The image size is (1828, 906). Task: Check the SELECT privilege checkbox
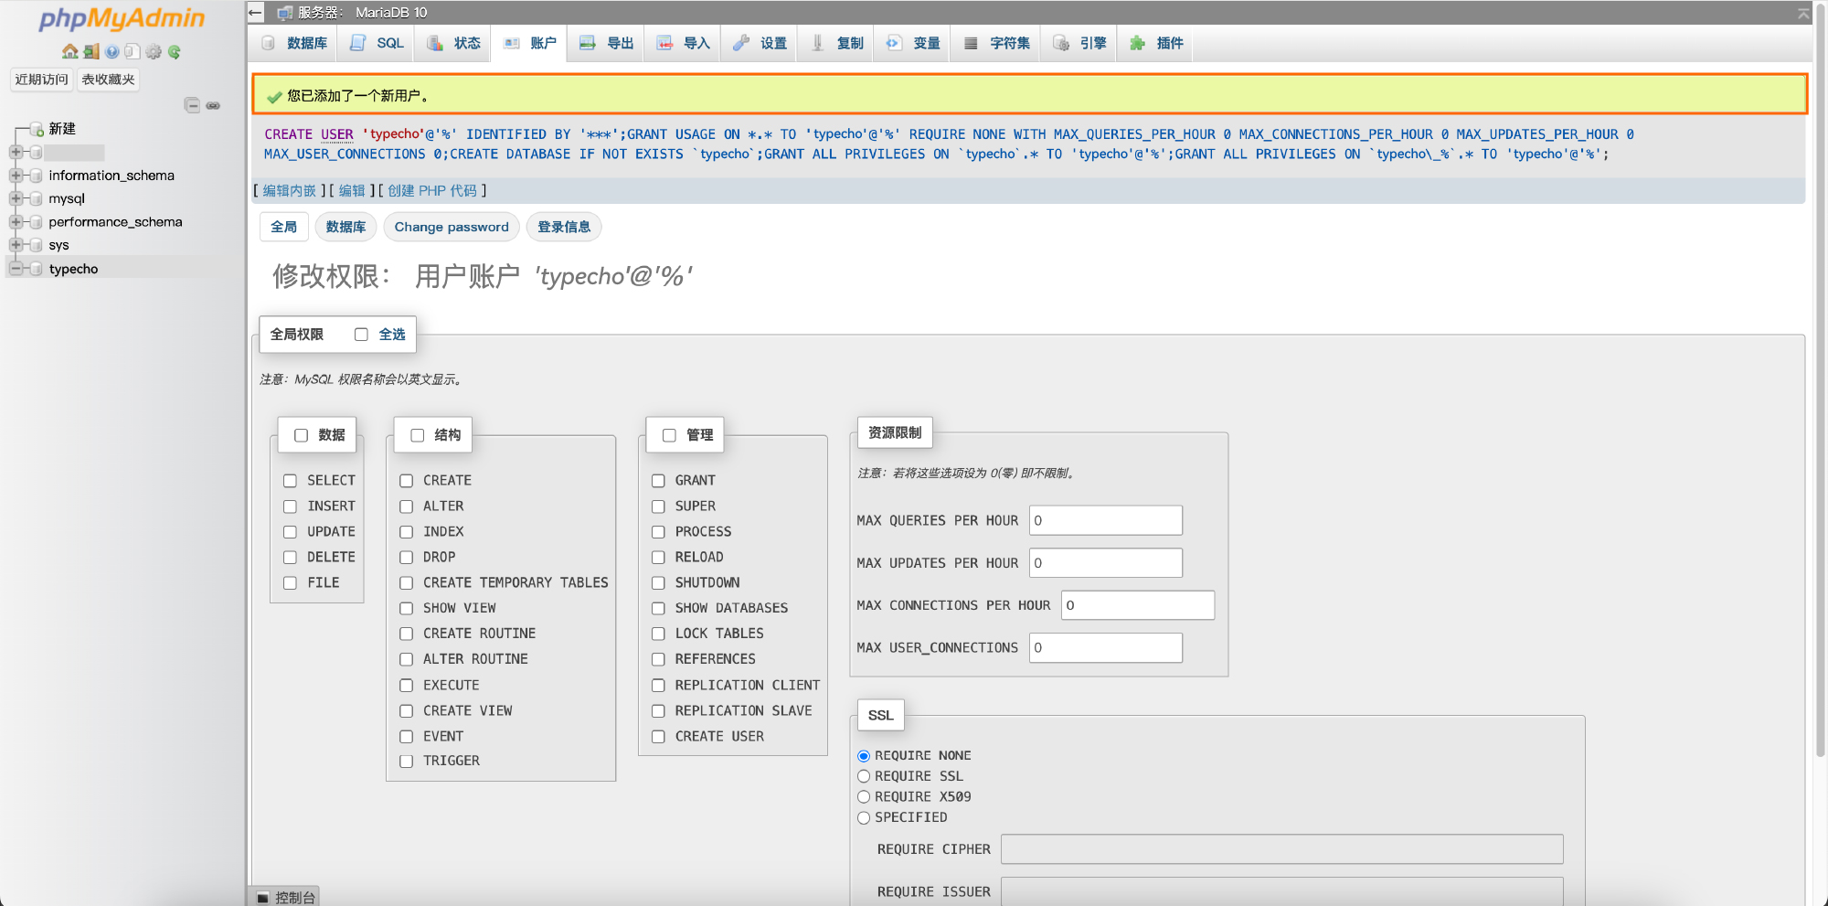click(290, 481)
